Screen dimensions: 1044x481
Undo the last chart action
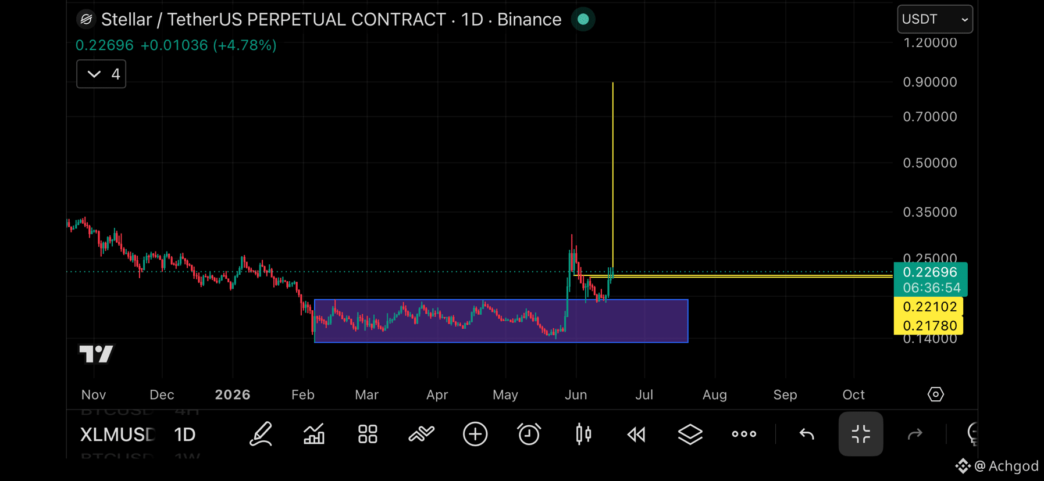point(807,434)
